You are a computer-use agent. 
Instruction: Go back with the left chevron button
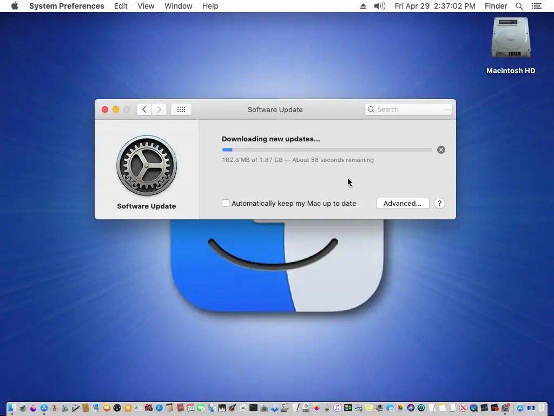click(x=144, y=109)
